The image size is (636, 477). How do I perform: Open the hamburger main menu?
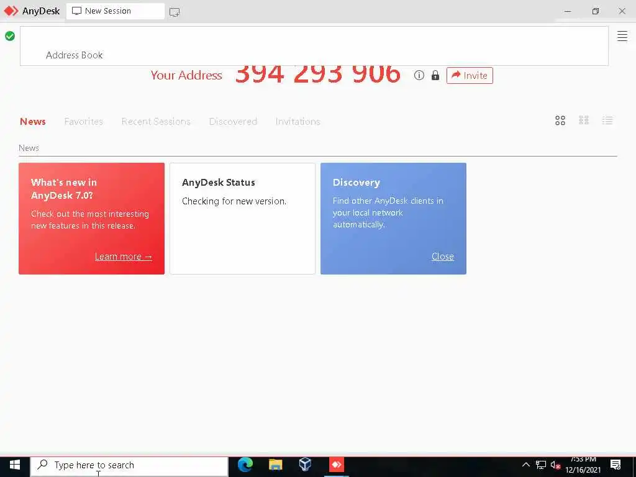tap(622, 36)
